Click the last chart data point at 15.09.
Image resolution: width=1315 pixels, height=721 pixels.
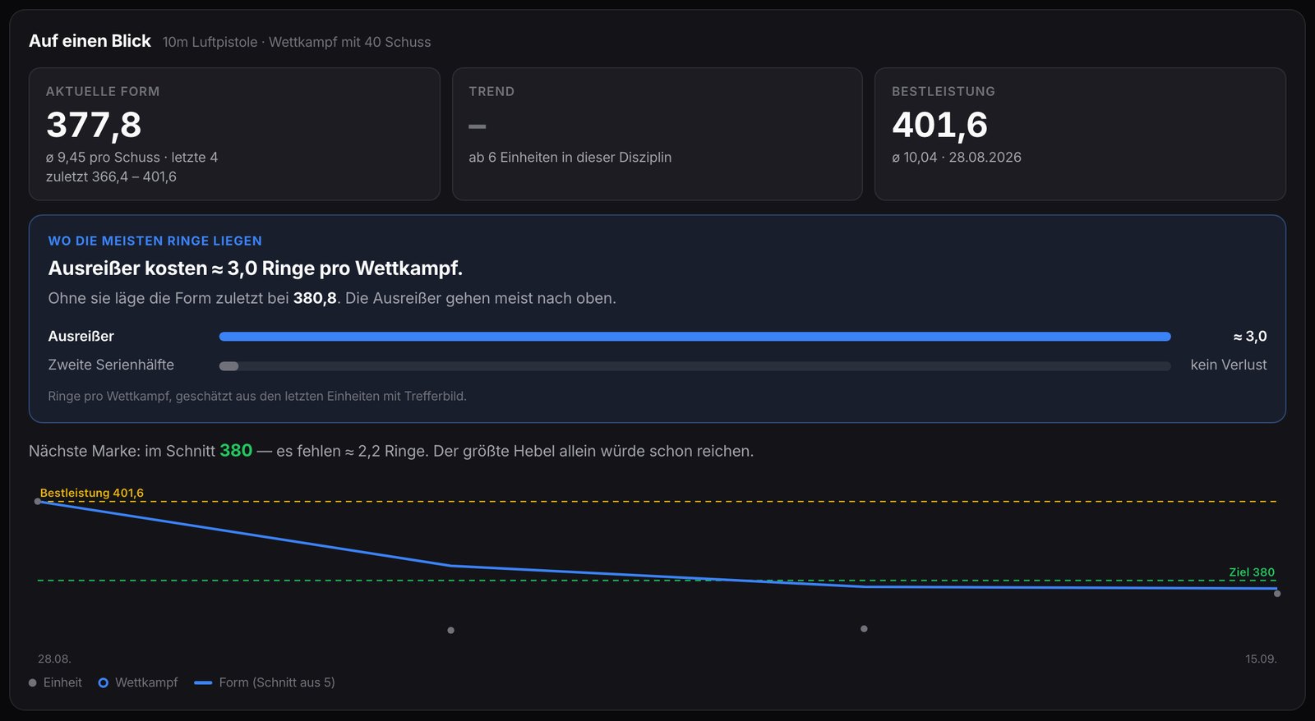[x=1277, y=594]
